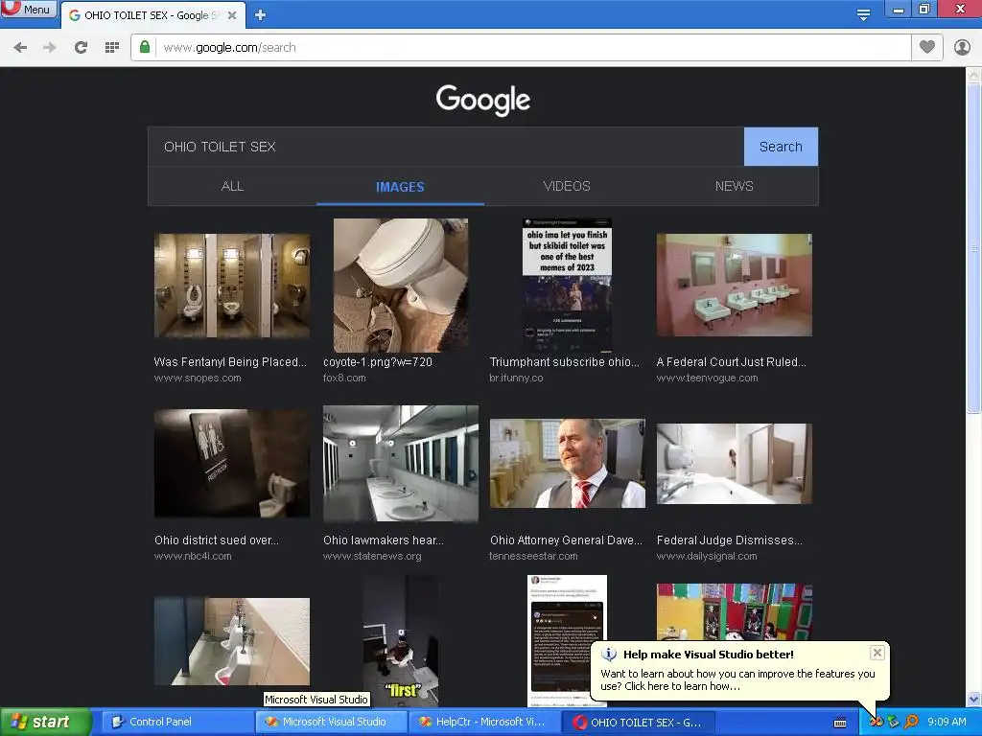Open the urinals image thumbnail

[x=232, y=641]
